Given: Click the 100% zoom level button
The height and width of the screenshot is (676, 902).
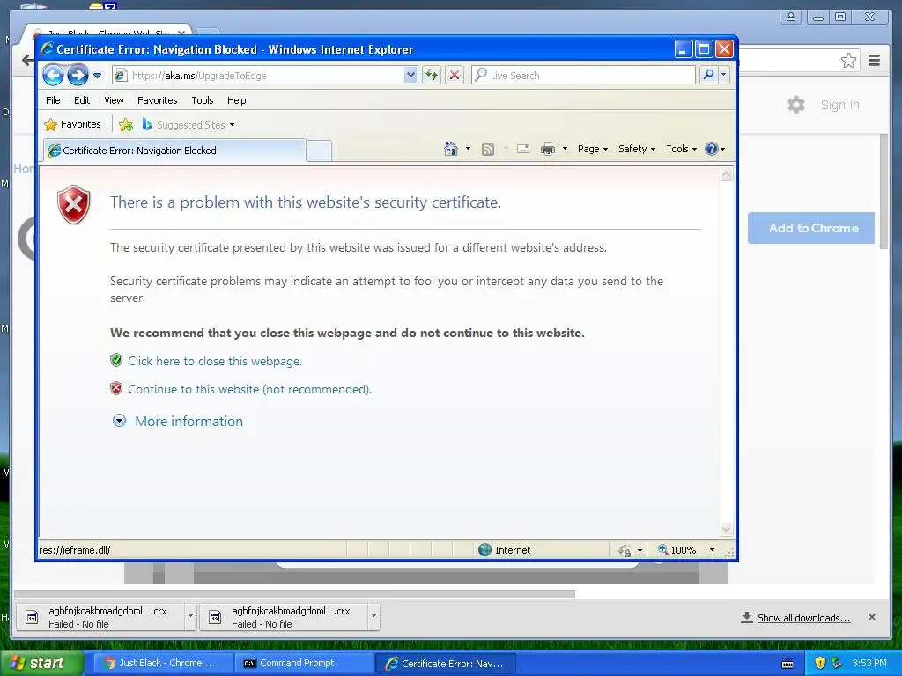Looking at the screenshot, I should pyautogui.click(x=677, y=549).
